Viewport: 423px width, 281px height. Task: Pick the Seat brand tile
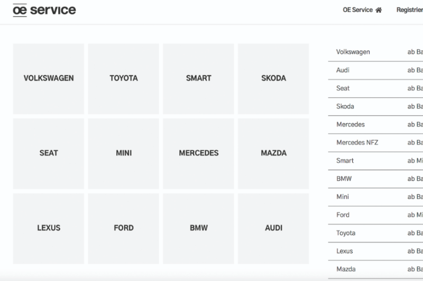[x=49, y=153]
